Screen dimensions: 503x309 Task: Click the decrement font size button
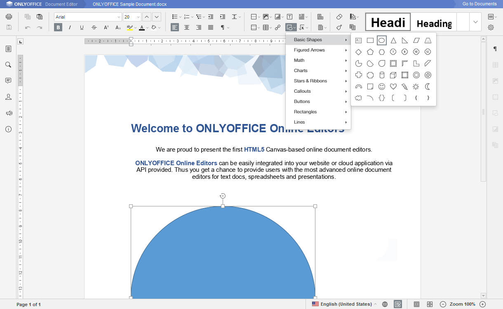pyautogui.click(x=157, y=17)
